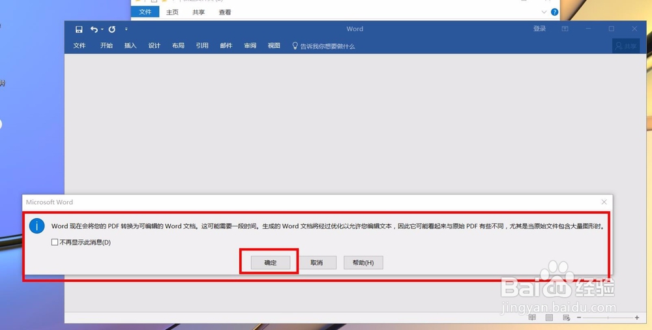Switch to the 视图 ribbon tab
This screenshot has width=652, height=330.
274,46
